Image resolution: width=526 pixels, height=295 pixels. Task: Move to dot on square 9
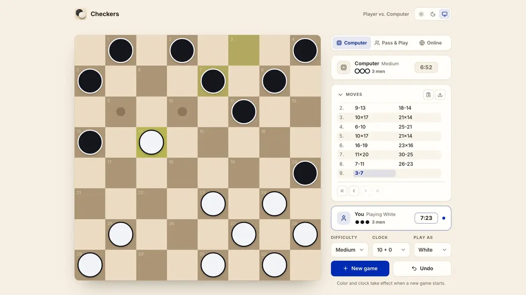click(121, 111)
